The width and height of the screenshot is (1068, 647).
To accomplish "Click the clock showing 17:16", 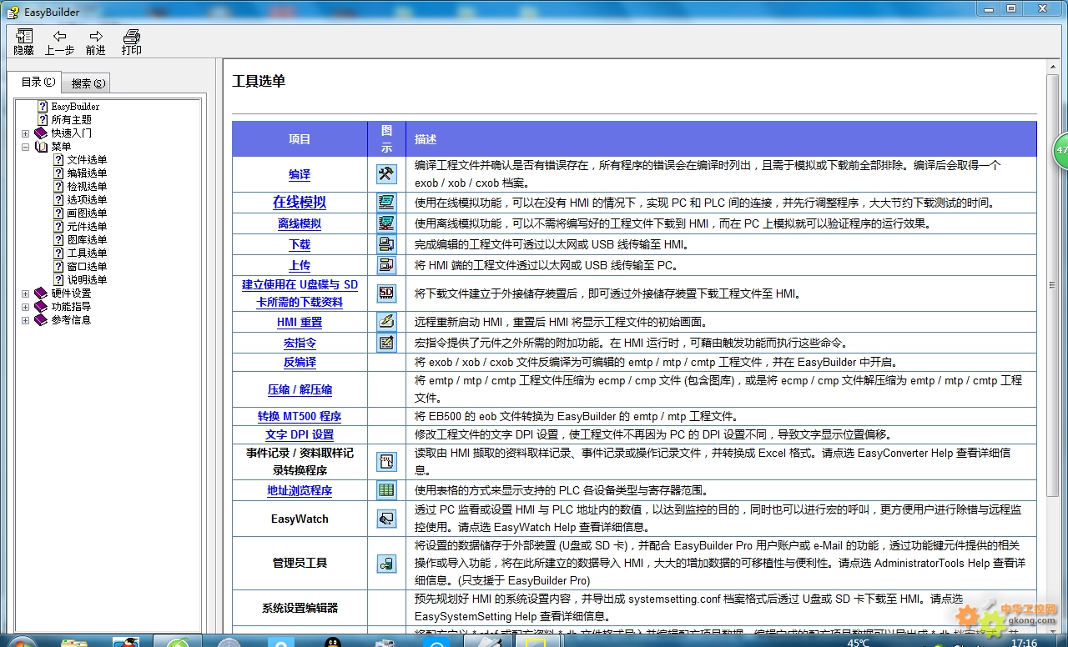I will 1024,643.
